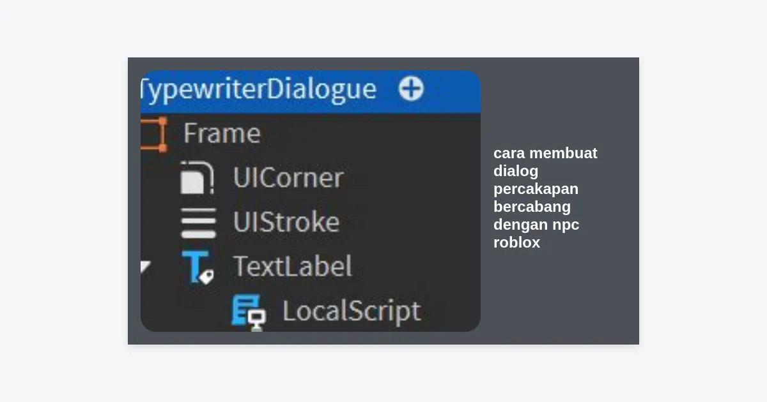Collapse the TextLabel tree arrow
This screenshot has width=767, height=402.
[145, 267]
